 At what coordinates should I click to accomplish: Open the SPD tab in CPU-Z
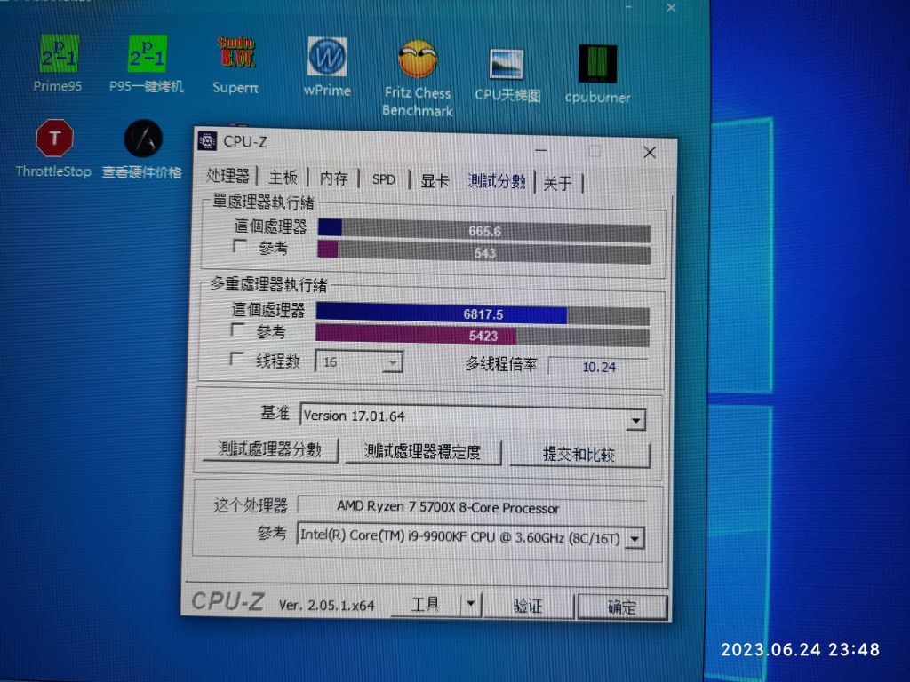pos(383,178)
